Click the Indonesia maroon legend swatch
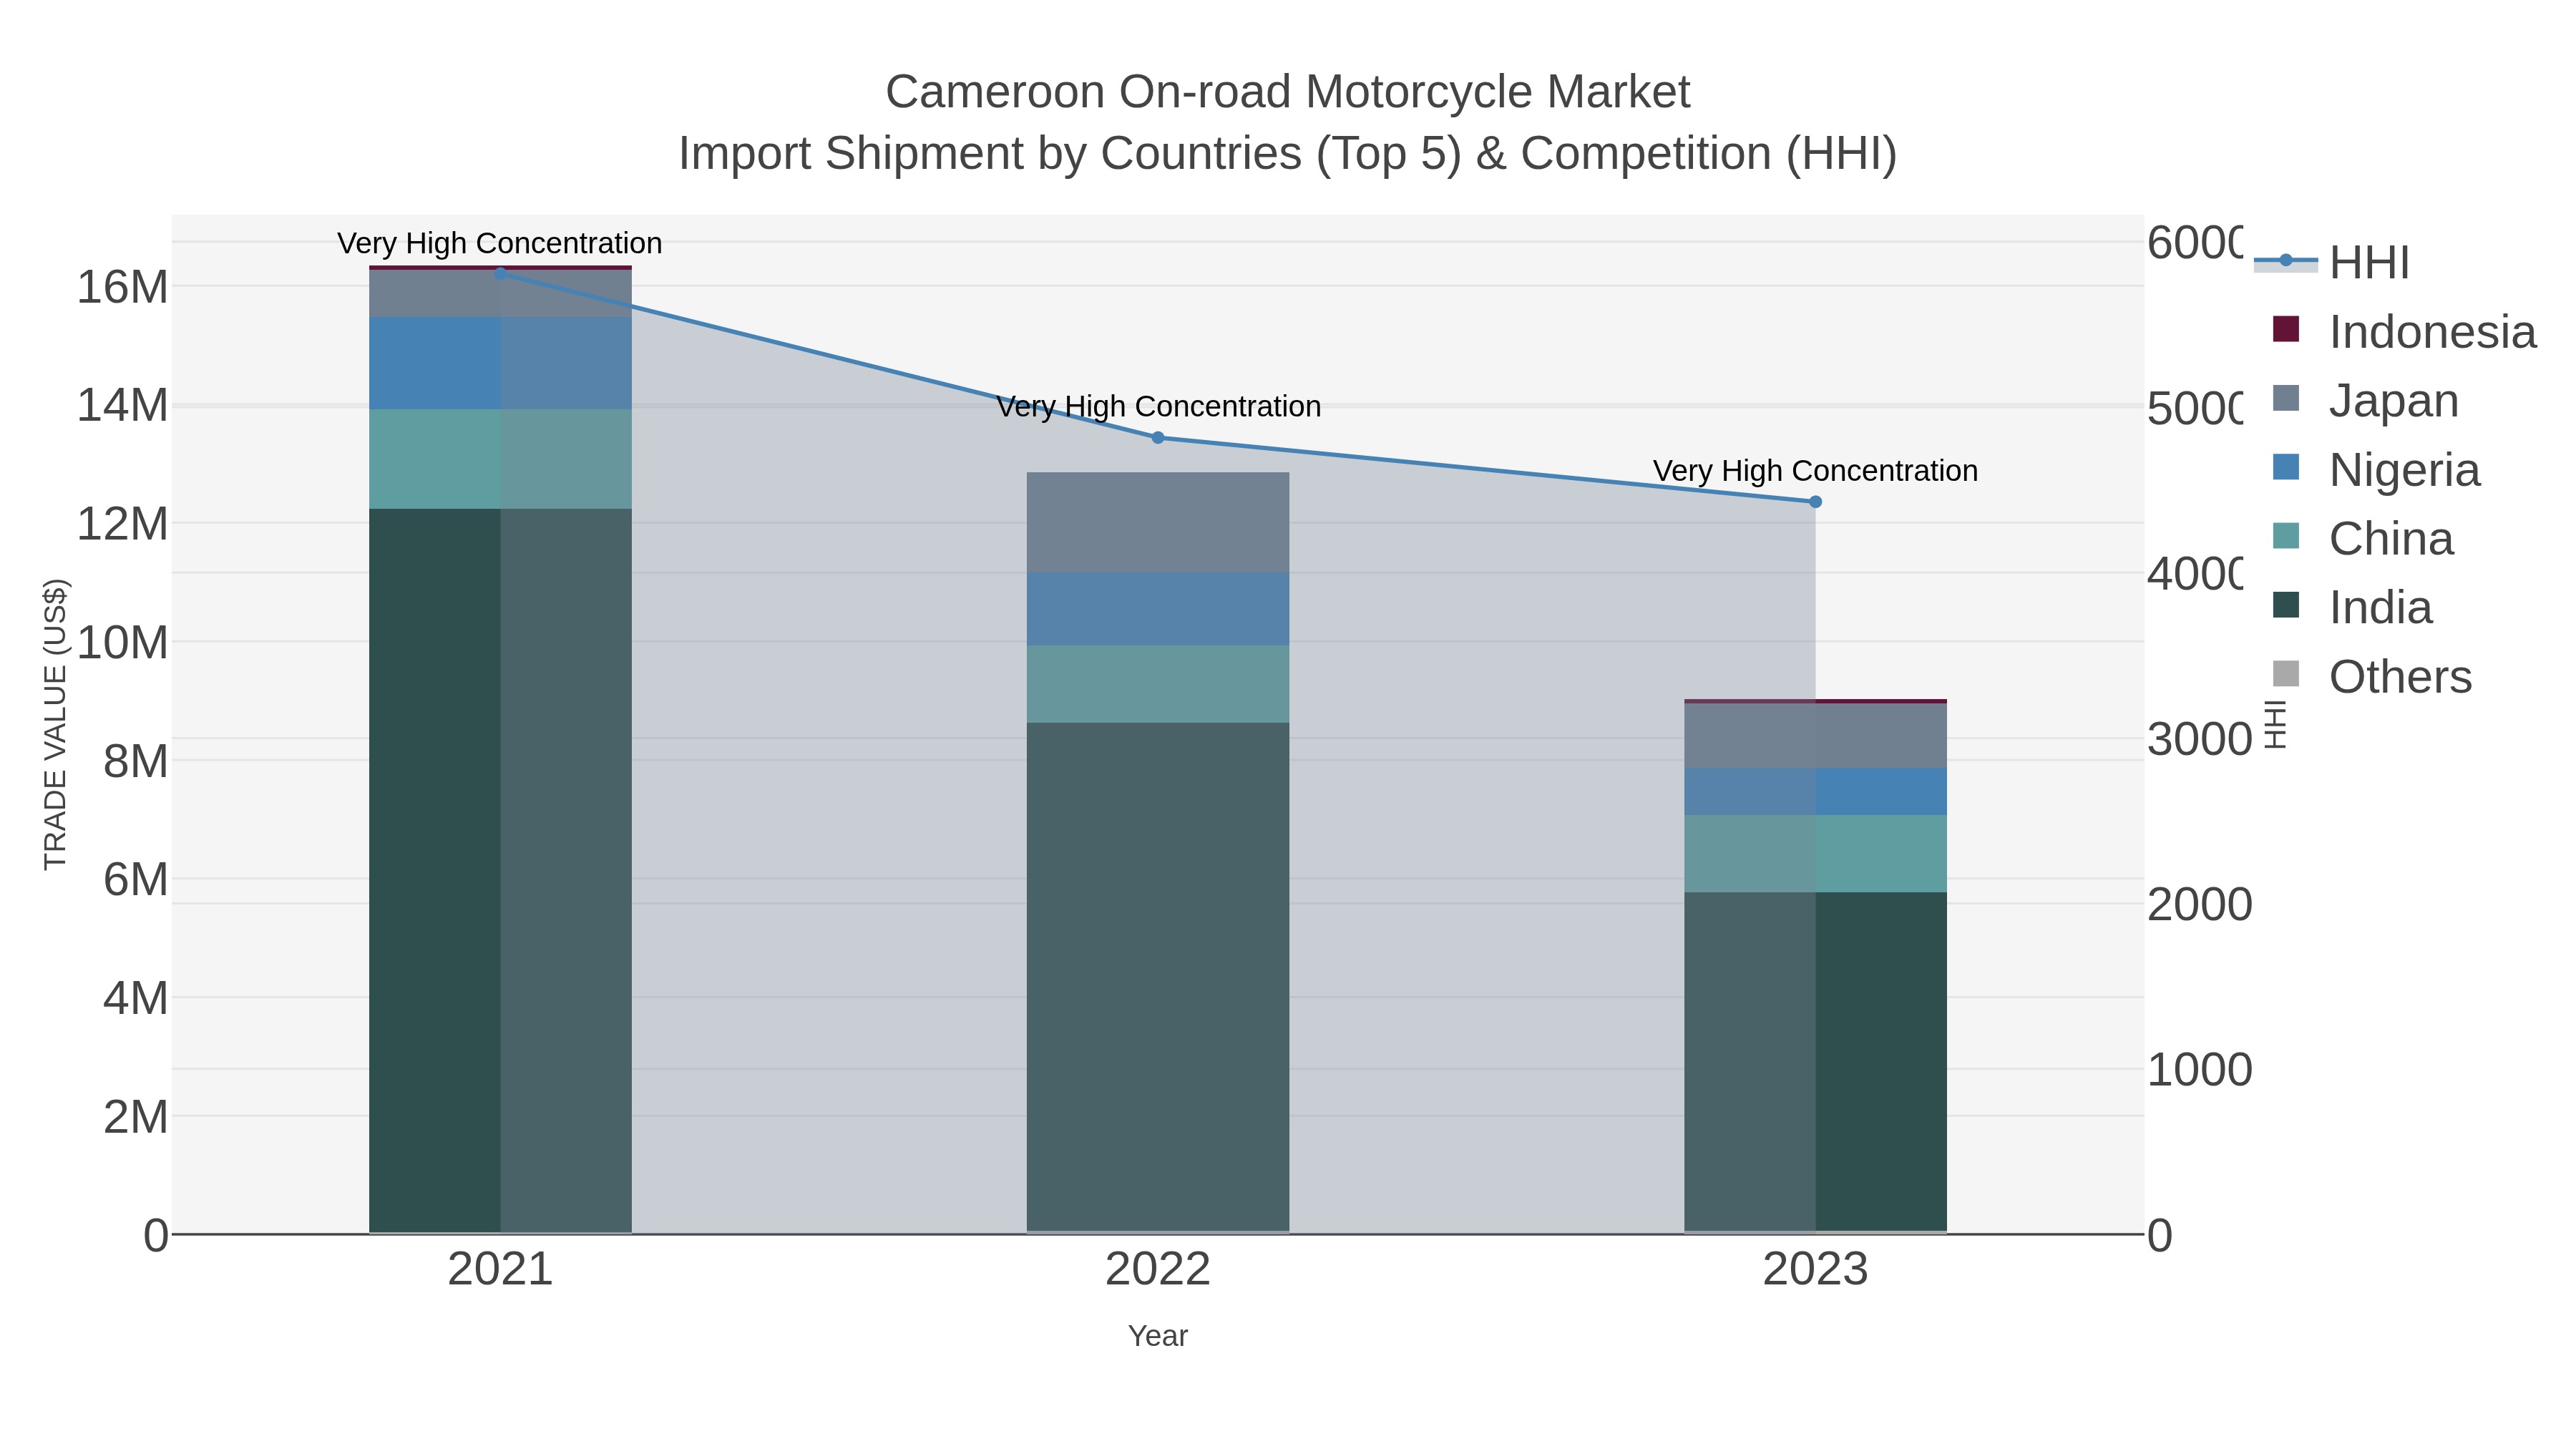Image resolution: width=2576 pixels, height=1449 pixels. point(2286,329)
